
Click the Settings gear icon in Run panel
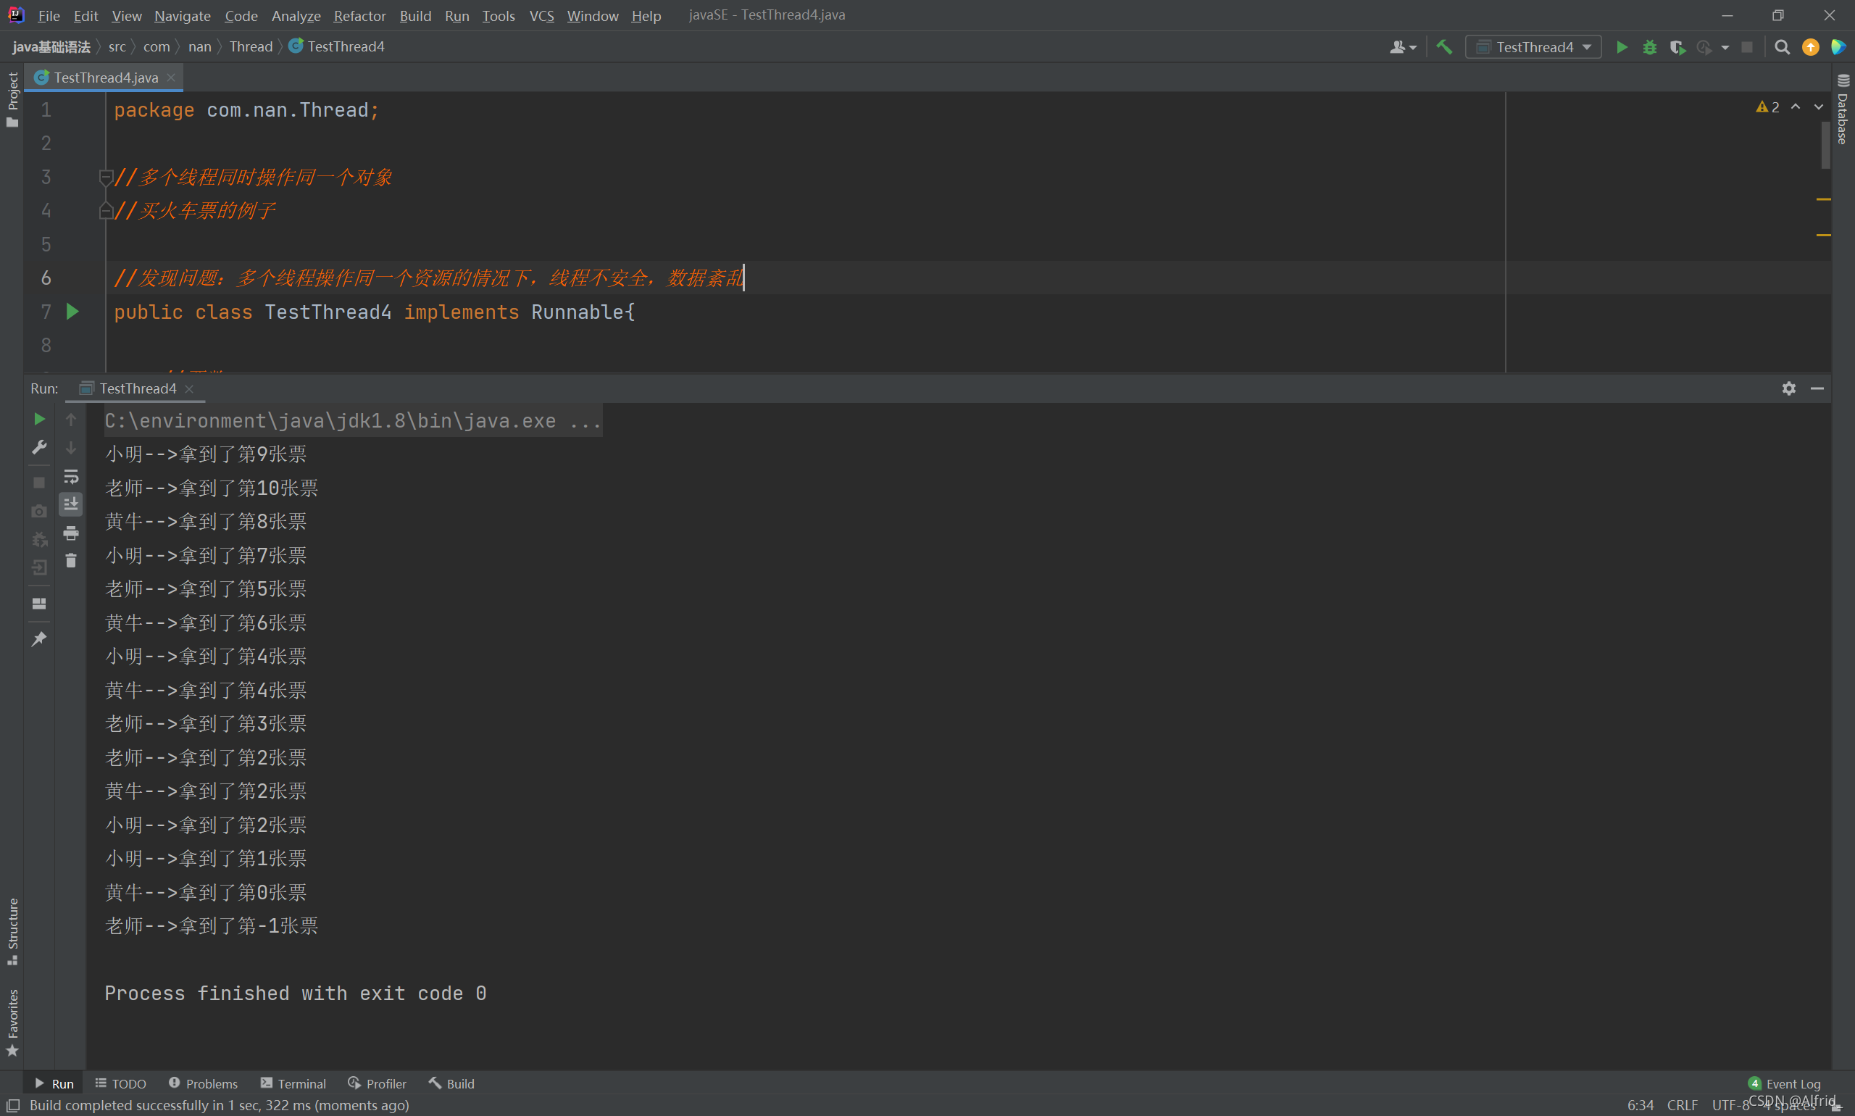(1789, 388)
